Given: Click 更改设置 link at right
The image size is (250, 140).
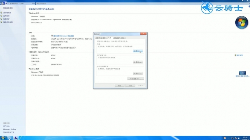Looking at the screenshot, I should tap(239, 56).
